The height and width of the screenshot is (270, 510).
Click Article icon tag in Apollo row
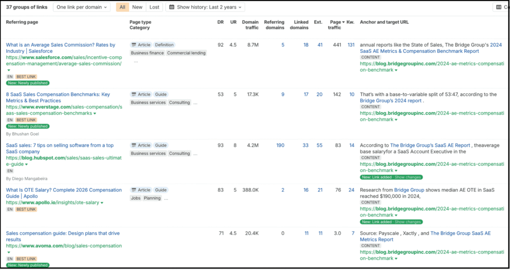click(140, 190)
